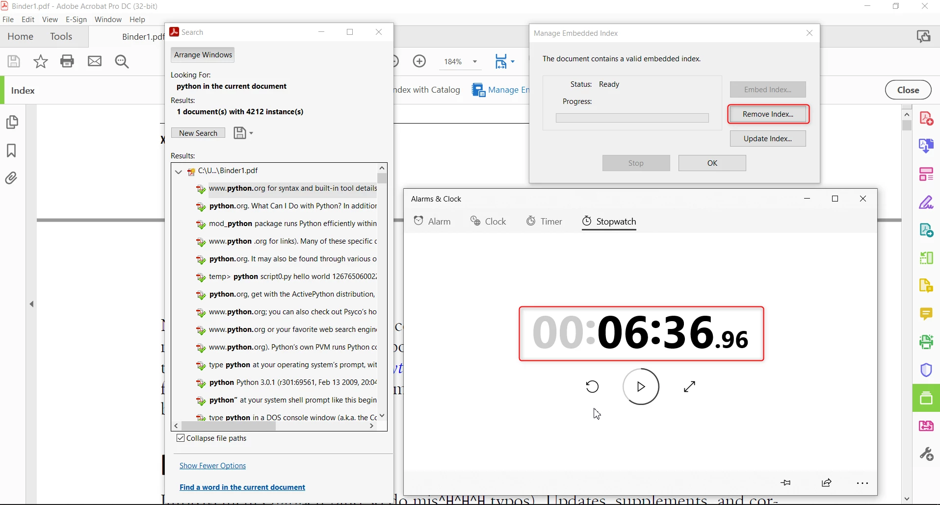
Task: Collapse the Binder1.pdf results tree node
Action: [x=179, y=172]
